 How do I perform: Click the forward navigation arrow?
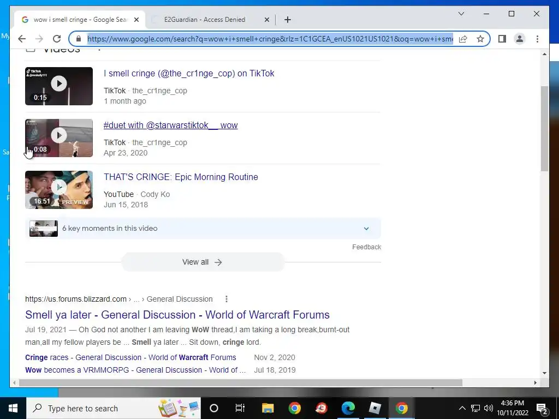pos(39,39)
